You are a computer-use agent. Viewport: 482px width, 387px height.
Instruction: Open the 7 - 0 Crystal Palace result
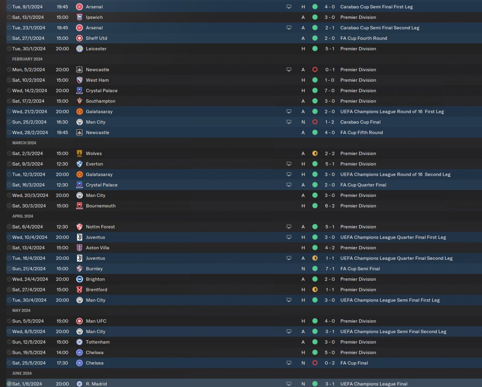pyautogui.click(x=329, y=91)
